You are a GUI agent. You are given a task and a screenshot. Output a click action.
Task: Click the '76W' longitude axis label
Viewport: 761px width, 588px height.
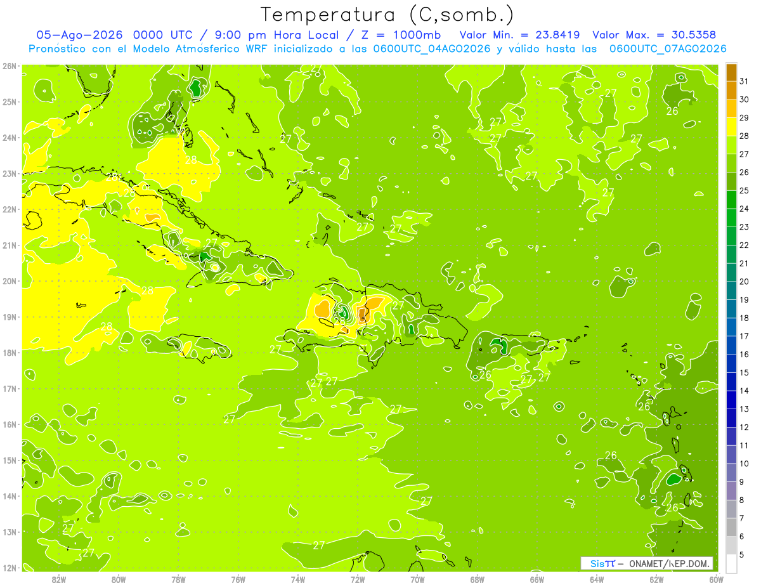pos(238,579)
